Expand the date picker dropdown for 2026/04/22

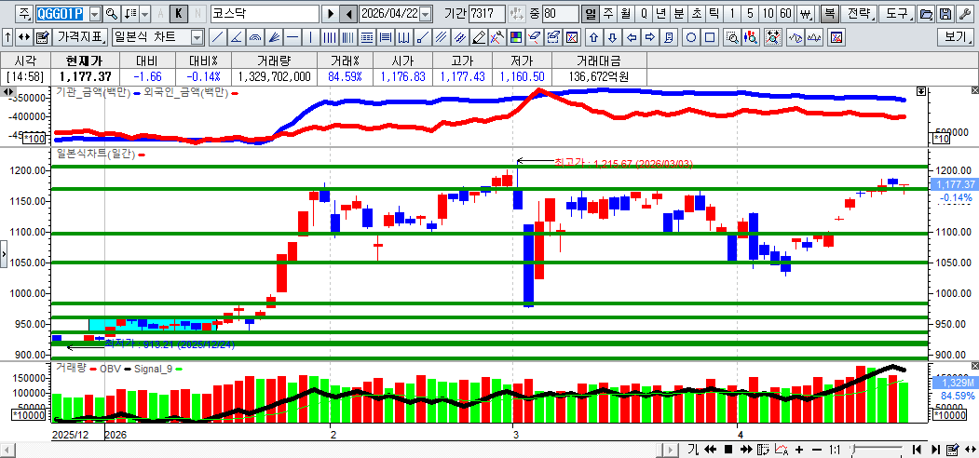tap(426, 14)
